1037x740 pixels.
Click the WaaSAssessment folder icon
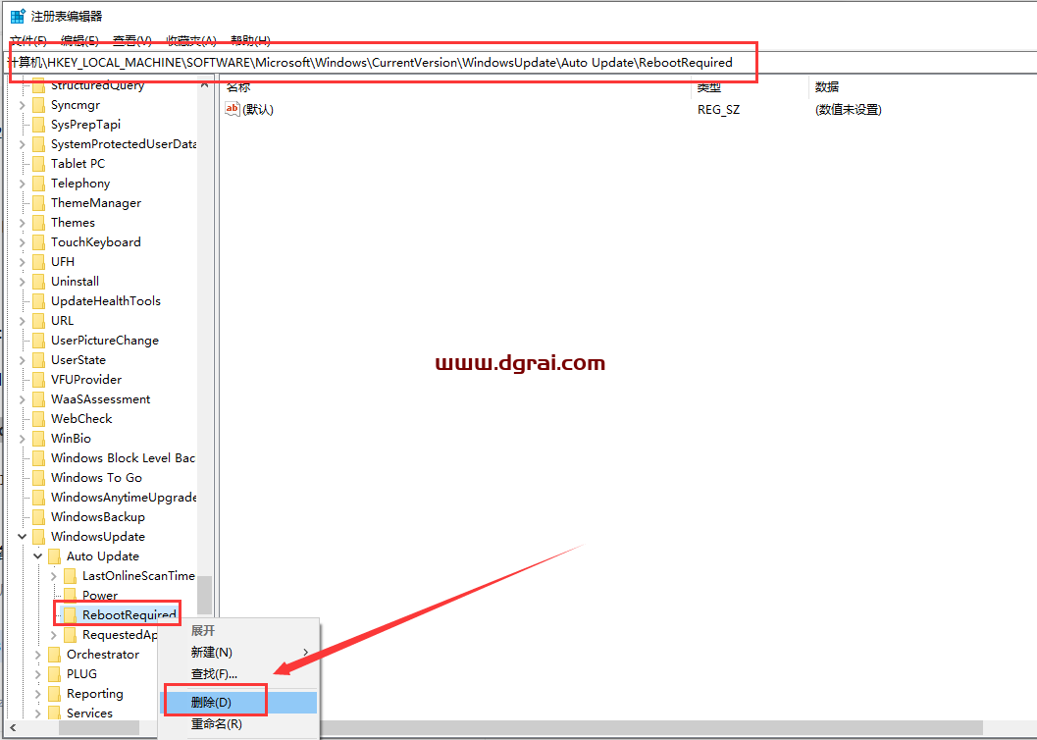[38, 399]
